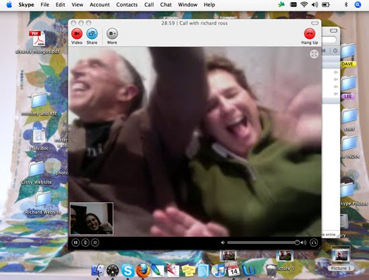
Task: Open the headphones audio settings button
Action: [x=314, y=242]
